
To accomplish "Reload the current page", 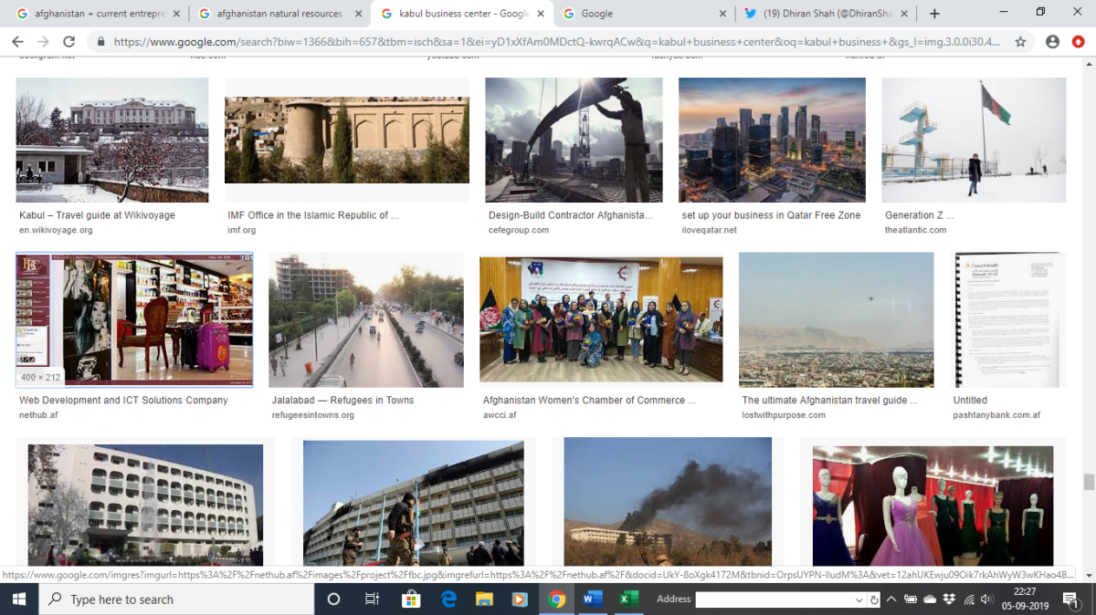I will pyautogui.click(x=68, y=42).
